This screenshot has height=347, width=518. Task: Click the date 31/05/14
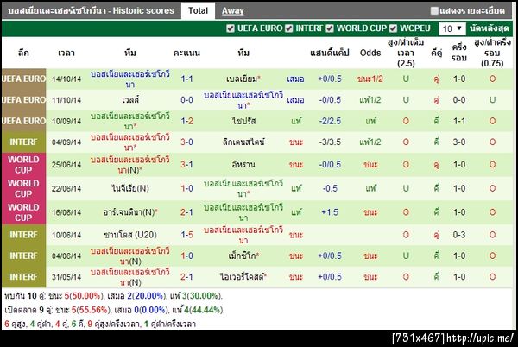tap(66, 277)
